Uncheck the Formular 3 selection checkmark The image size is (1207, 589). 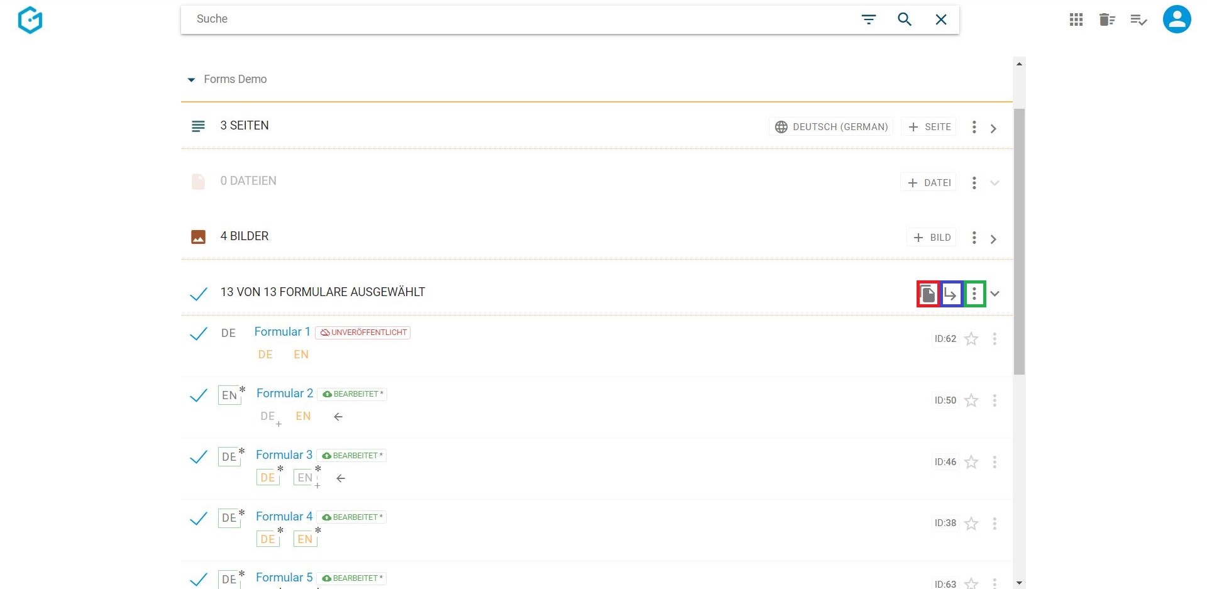199,456
